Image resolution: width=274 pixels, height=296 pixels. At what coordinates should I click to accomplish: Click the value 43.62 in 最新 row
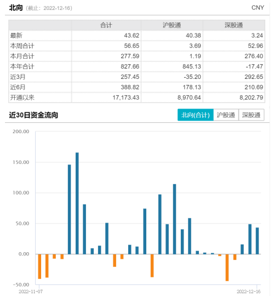(x=132, y=36)
